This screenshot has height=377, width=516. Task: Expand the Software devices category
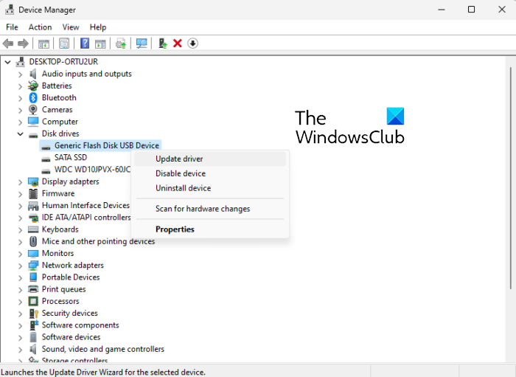point(21,337)
